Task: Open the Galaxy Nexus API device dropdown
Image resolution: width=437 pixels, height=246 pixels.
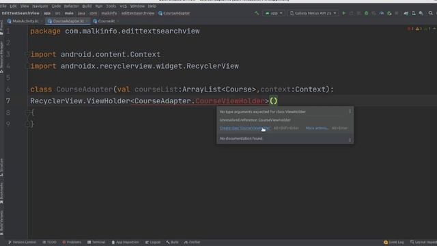Action: point(313,13)
